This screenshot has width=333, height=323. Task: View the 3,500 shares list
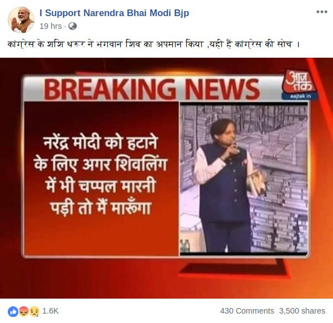[302, 311]
